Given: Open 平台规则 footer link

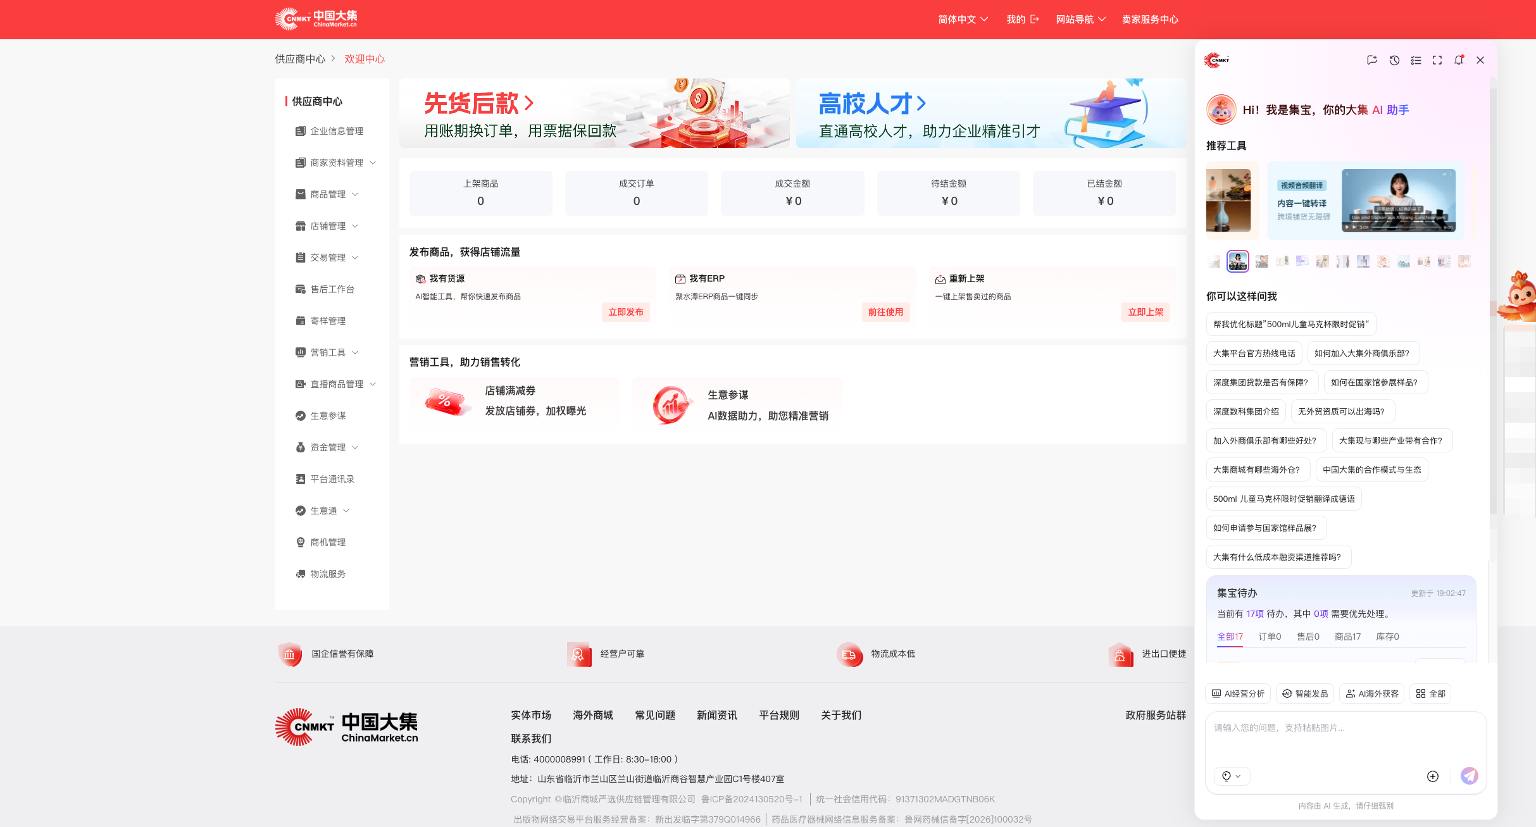Looking at the screenshot, I should 779,715.
